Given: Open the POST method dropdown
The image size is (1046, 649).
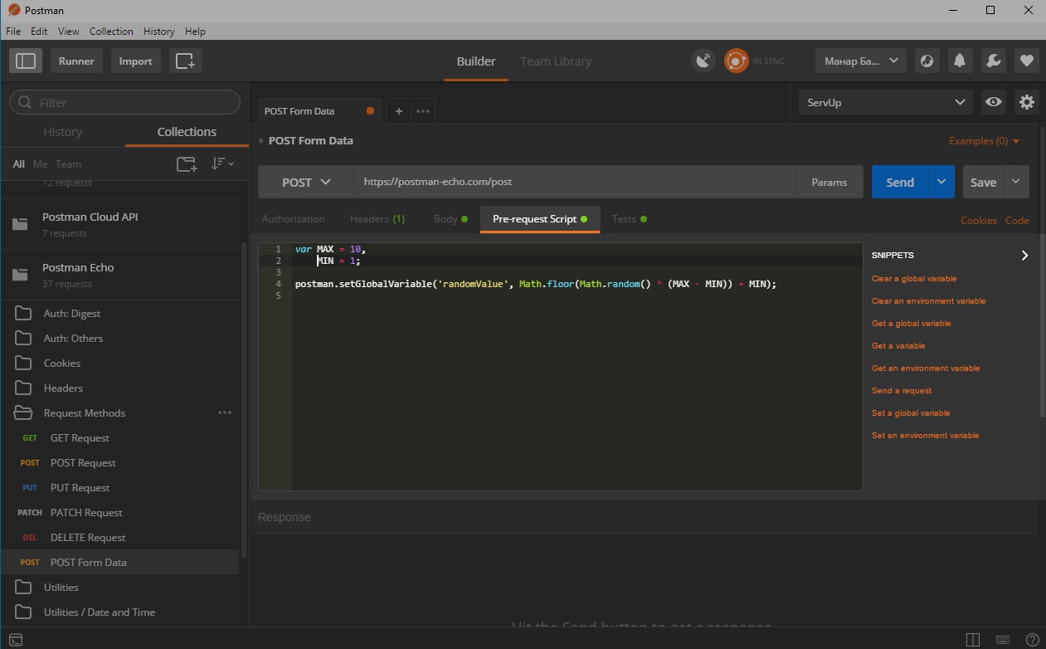Looking at the screenshot, I should pyautogui.click(x=306, y=182).
